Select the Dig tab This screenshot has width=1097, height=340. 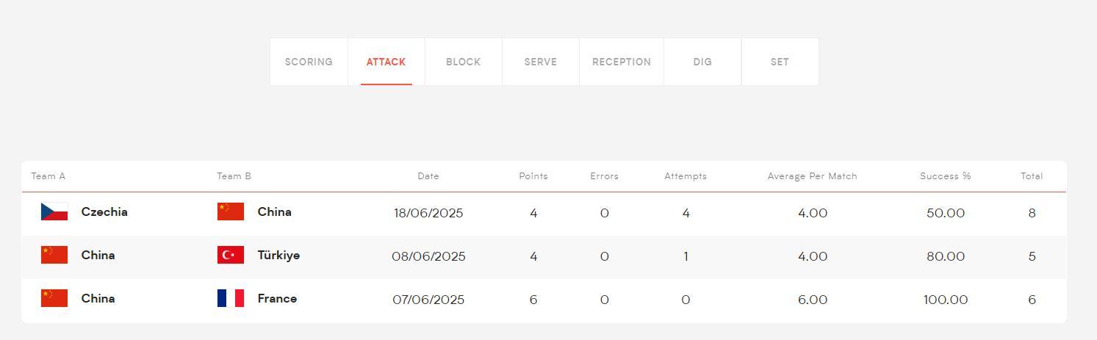tap(702, 62)
